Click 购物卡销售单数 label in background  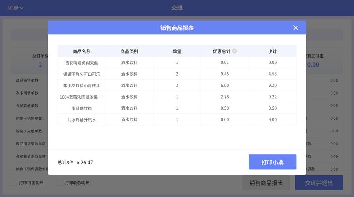29,119
